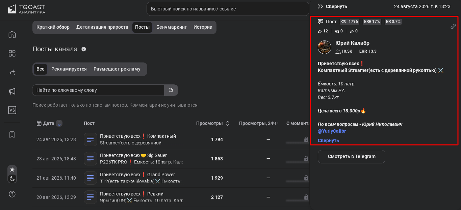The image size is (461, 210).
Task: Sort by Дата column arrow
Action: (59, 124)
